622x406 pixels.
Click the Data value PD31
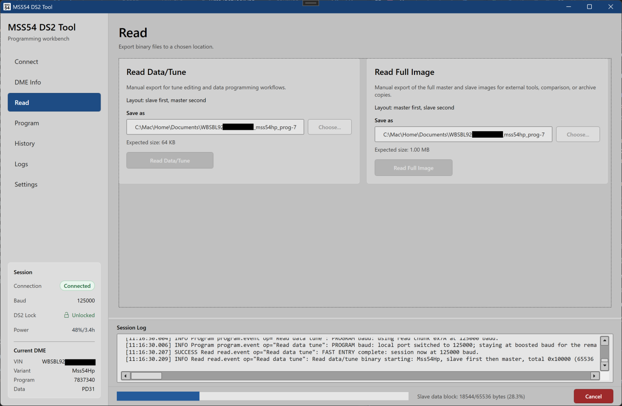88,389
